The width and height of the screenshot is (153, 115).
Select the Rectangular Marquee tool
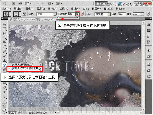point(4,29)
